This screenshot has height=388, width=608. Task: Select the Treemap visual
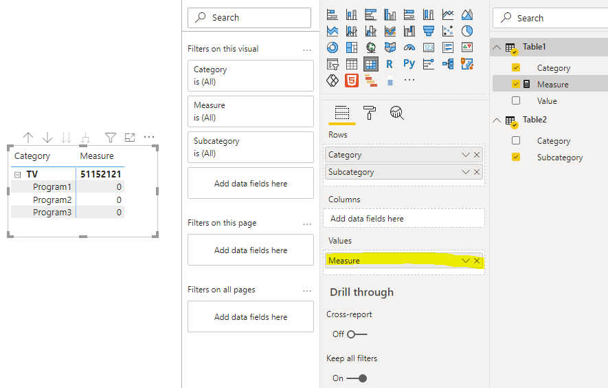point(352,47)
